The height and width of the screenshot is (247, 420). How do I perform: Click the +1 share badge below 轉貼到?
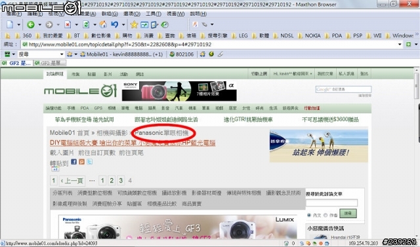55,169
